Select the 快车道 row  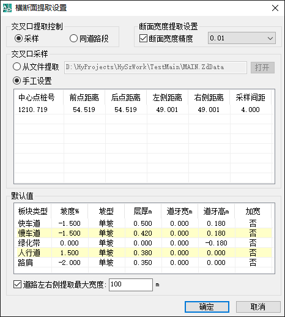click(x=143, y=223)
